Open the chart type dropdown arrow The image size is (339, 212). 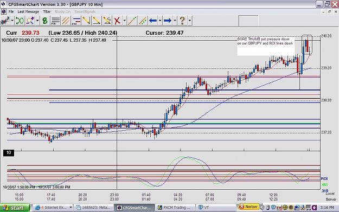point(12,21)
